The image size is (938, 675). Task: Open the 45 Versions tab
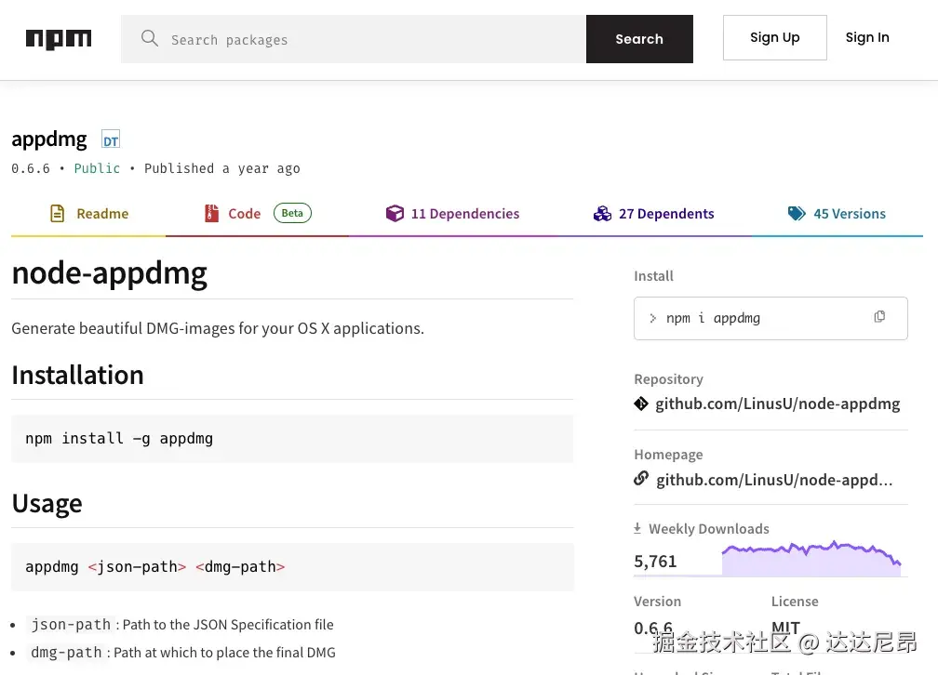tap(849, 214)
